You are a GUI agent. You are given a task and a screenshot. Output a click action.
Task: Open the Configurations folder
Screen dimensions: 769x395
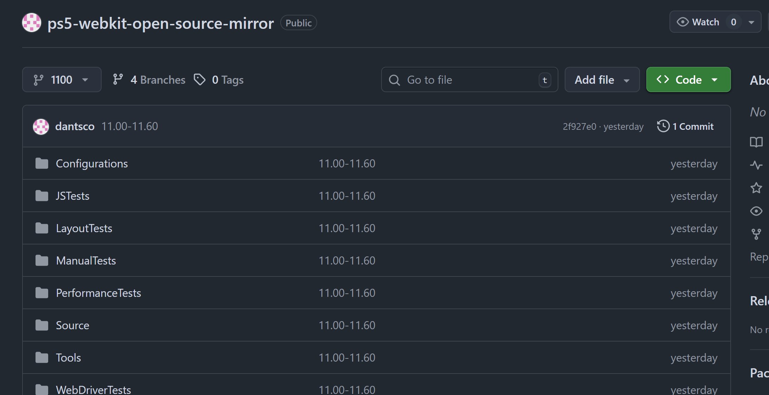(92, 164)
